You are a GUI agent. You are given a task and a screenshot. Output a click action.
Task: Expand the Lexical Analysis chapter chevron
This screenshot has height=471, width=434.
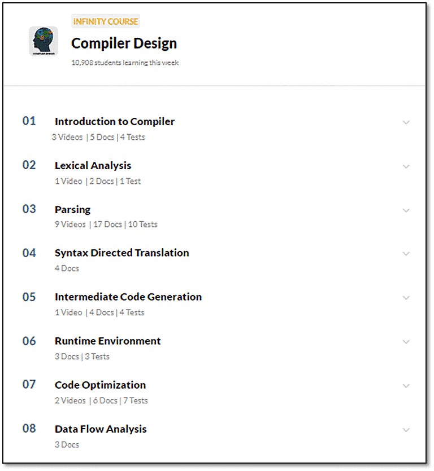tap(406, 166)
